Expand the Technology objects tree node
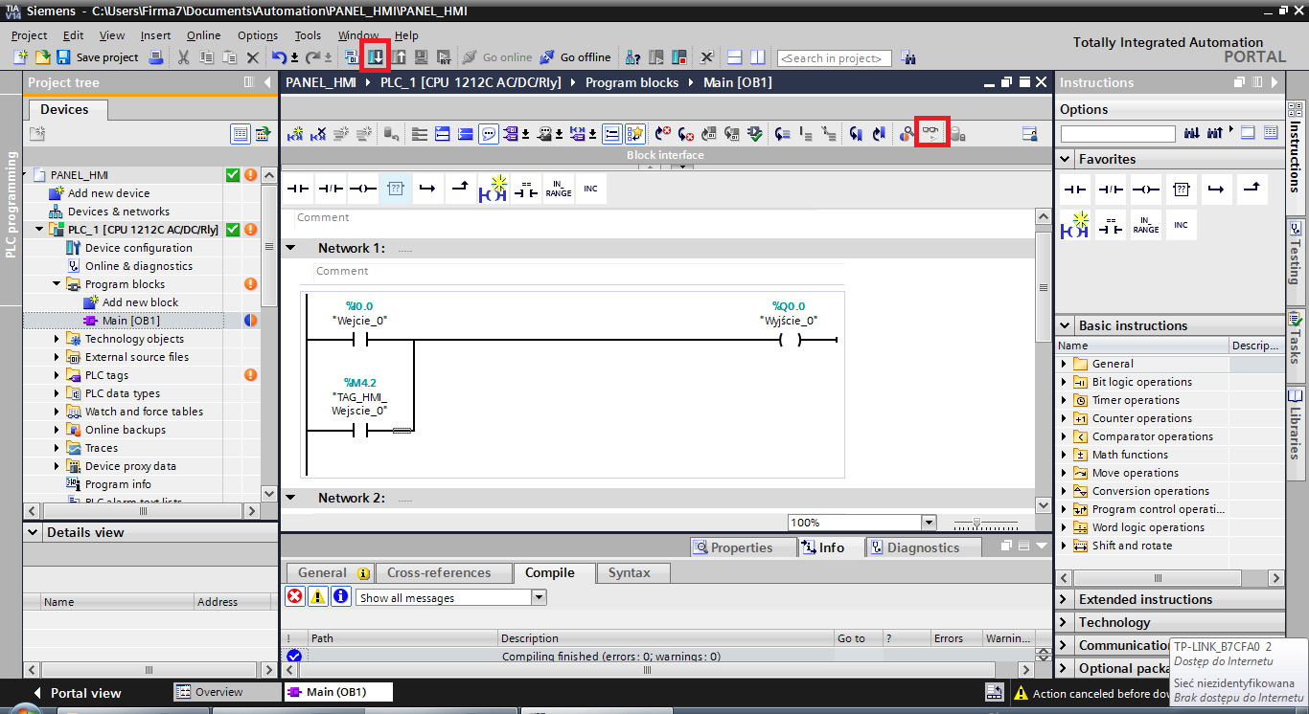 tap(57, 339)
